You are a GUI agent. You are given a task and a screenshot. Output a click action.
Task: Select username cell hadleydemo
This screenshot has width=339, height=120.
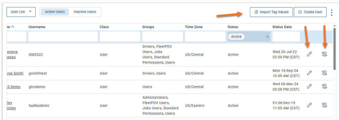(39, 106)
